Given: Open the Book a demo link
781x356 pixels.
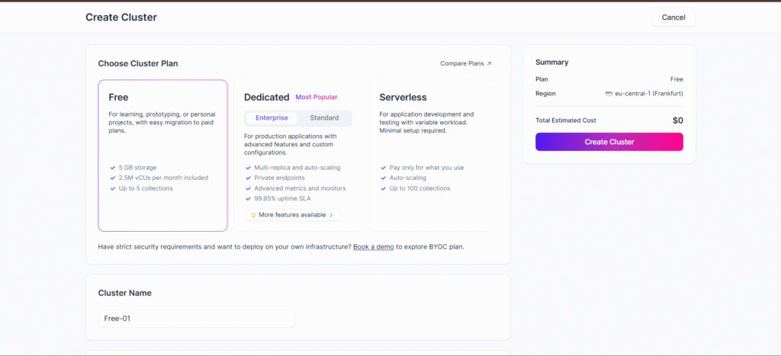Looking at the screenshot, I should [373, 247].
